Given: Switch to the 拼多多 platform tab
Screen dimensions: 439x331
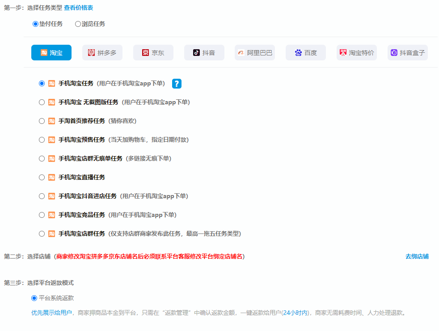Looking at the screenshot, I should [102, 53].
